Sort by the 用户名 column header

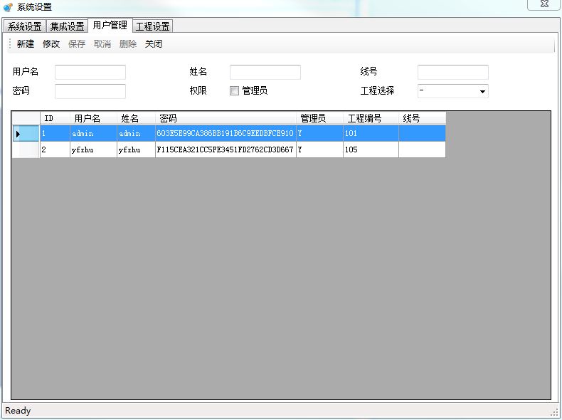point(92,118)
